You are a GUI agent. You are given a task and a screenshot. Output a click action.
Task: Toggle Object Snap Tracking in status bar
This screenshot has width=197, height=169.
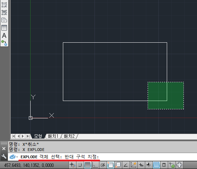coord(126,165)
